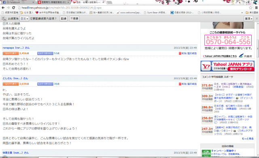259x158 pixels.
Task: Open a new tab with the new-tab button
Action: (110, 2)
